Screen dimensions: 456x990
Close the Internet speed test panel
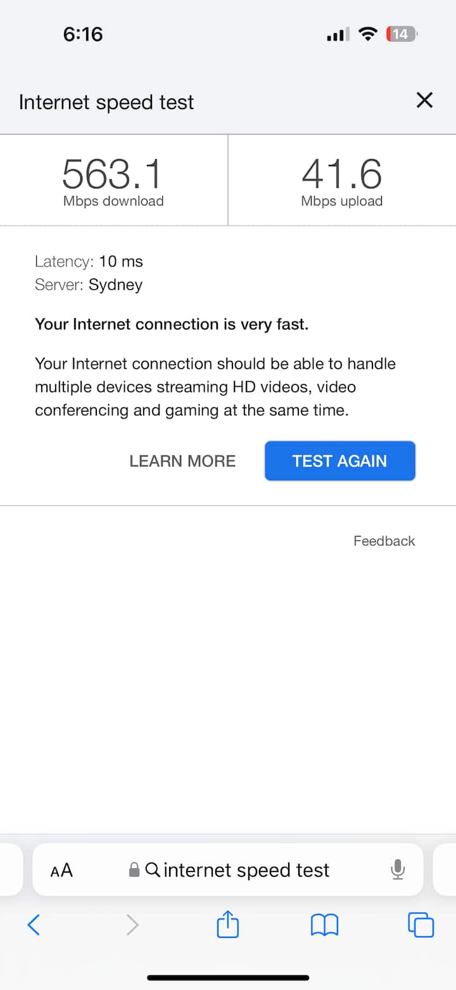pos(424,100)
